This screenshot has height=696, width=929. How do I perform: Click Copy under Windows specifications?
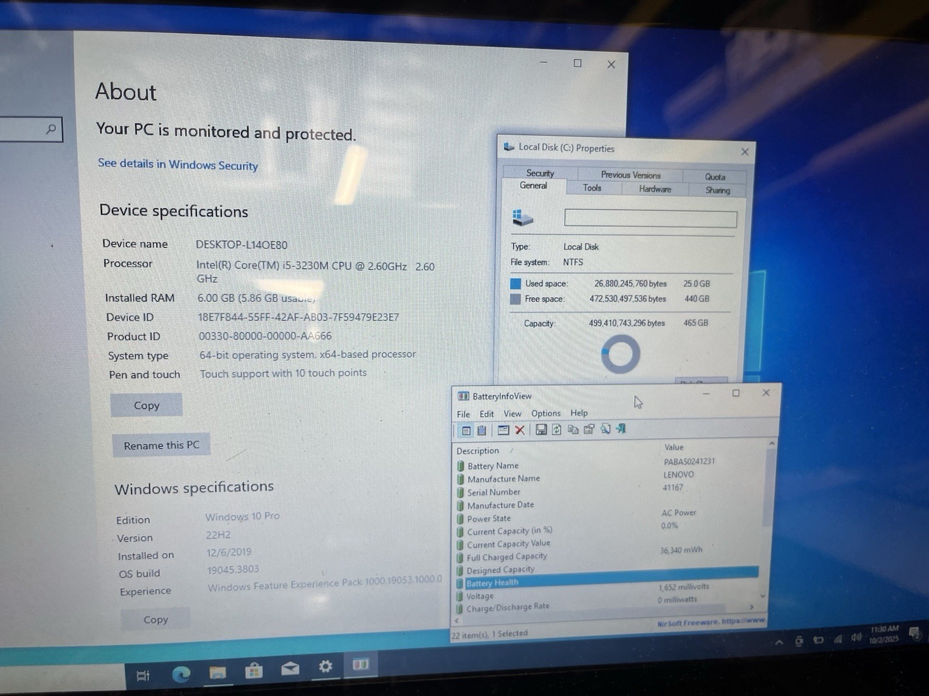pyautogui.click(x=156, y=619)
